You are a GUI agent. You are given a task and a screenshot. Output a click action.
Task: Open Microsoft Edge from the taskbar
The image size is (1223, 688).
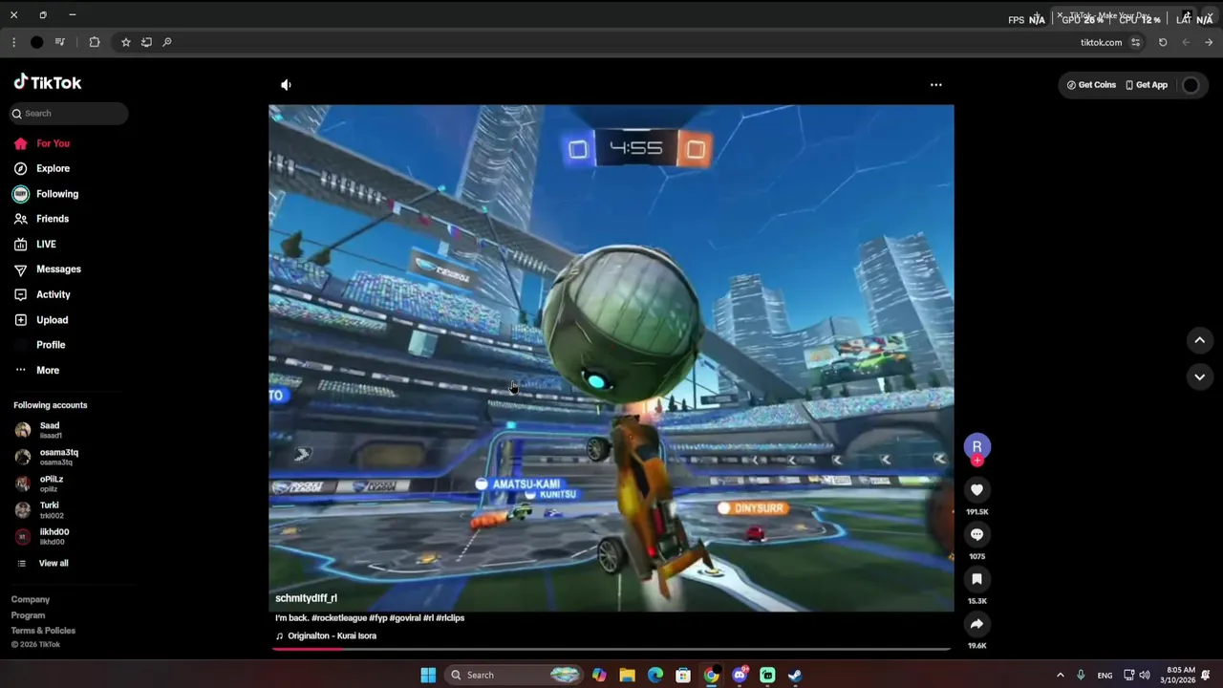pyautogui.click(x=655, y=676)
